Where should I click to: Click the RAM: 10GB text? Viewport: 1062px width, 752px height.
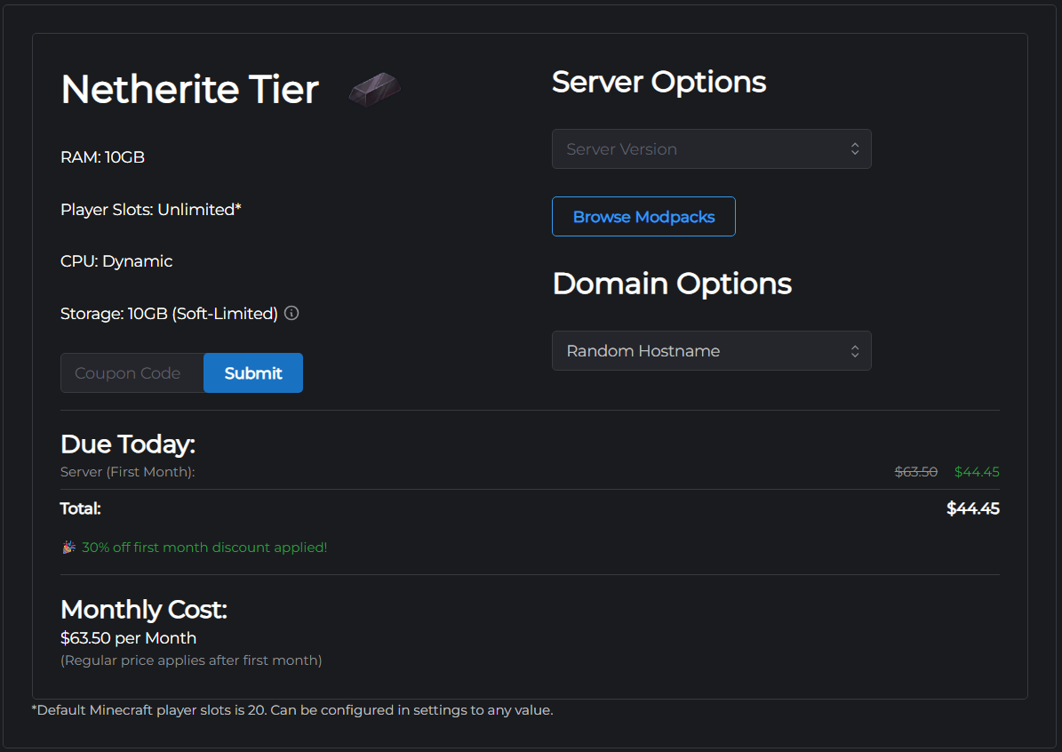(102, 157)
